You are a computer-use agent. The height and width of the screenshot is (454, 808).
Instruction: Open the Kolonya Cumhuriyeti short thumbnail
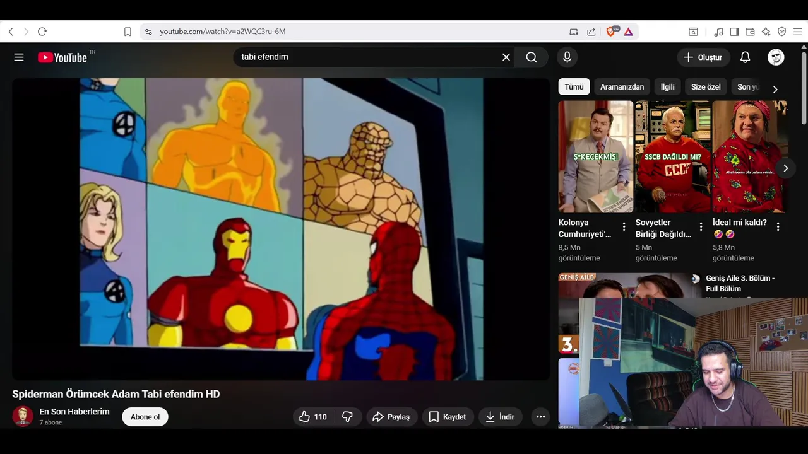click(x=596, y=156)
